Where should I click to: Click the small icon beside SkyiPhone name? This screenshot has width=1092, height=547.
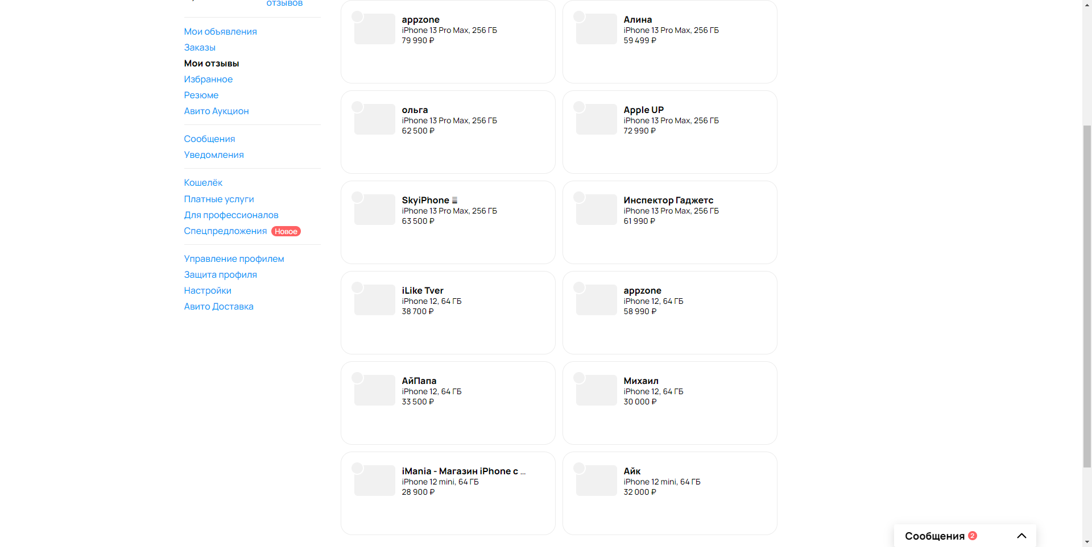coord(454,201)
